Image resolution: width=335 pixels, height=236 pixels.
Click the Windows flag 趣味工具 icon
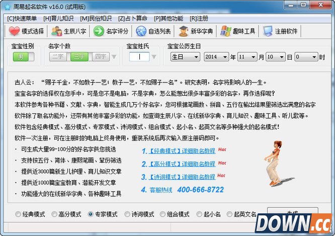[226, 31]
